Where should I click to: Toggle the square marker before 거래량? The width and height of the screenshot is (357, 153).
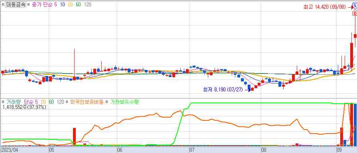3,102
